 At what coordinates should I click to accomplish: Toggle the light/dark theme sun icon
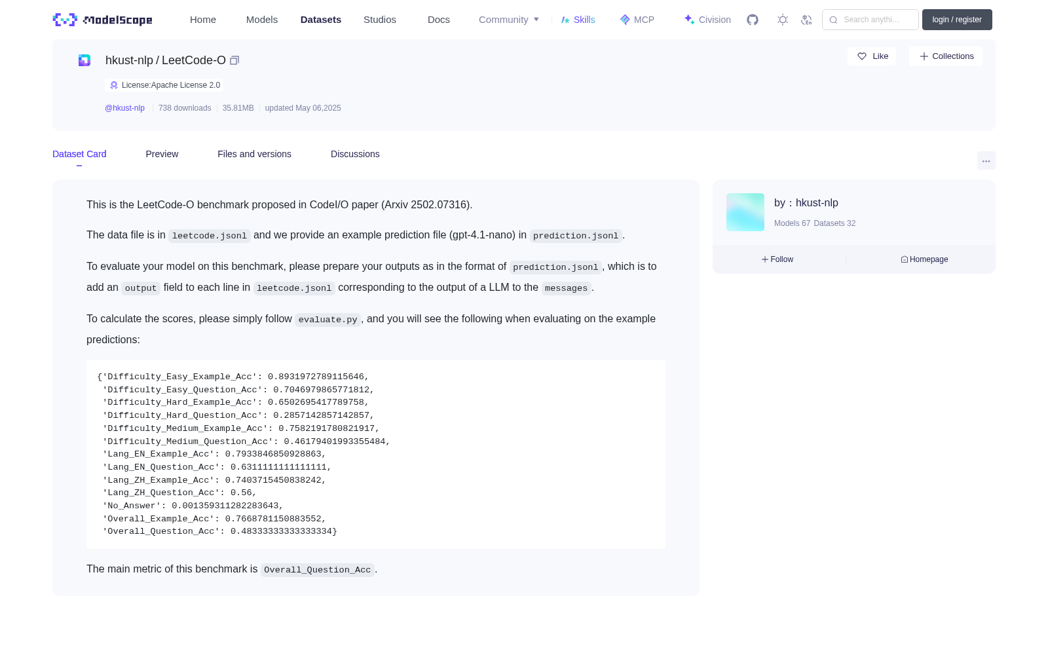coord(783,20)
